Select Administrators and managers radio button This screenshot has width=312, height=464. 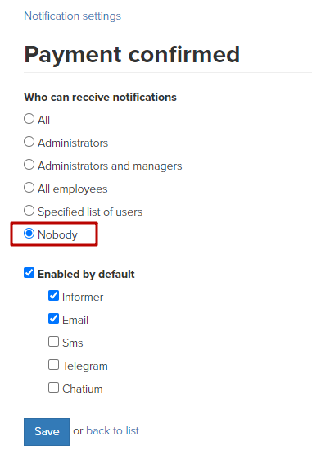29,165
